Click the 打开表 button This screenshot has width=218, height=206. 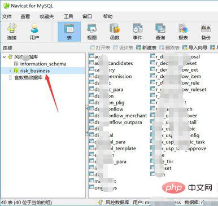(100, 47)
